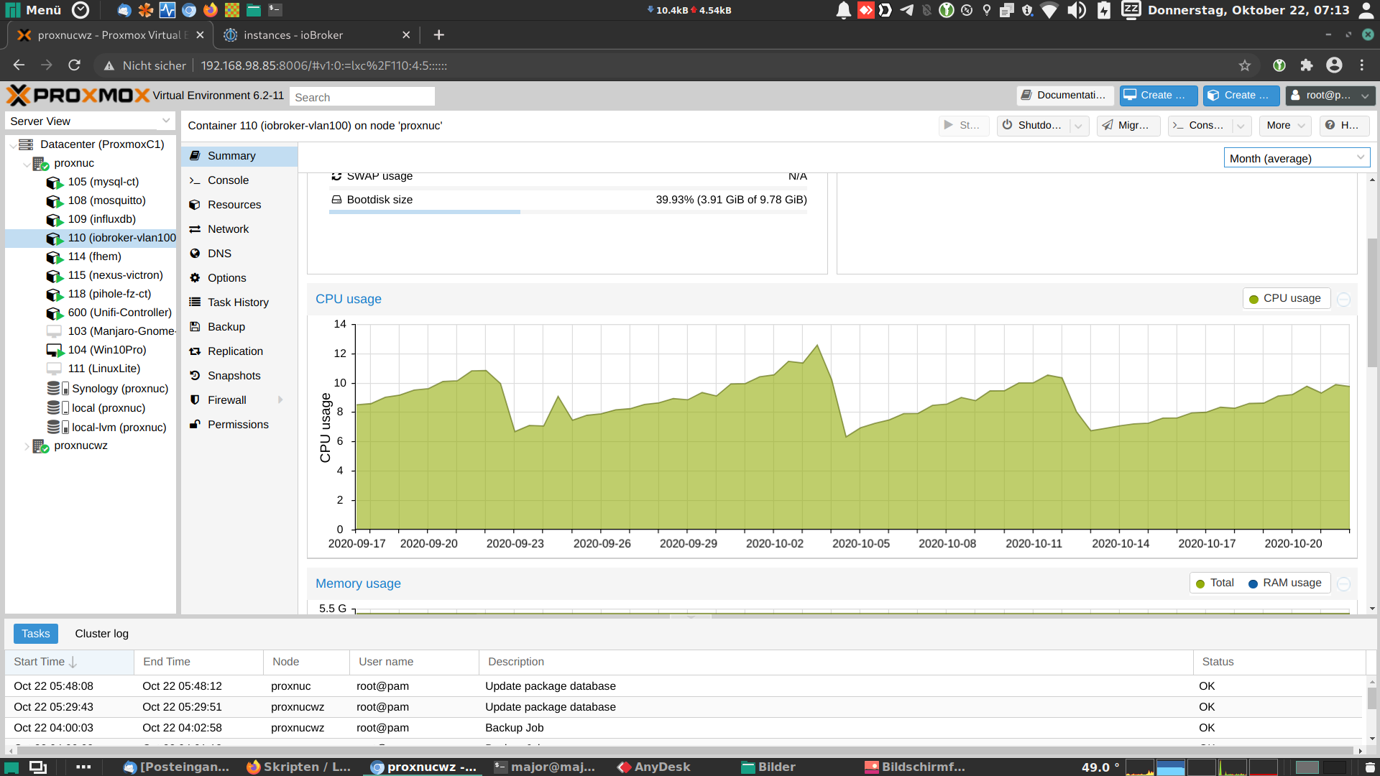Open the More actions dropdown
This screenshot has height=776, width=1380.
(x=1285, y=126)
